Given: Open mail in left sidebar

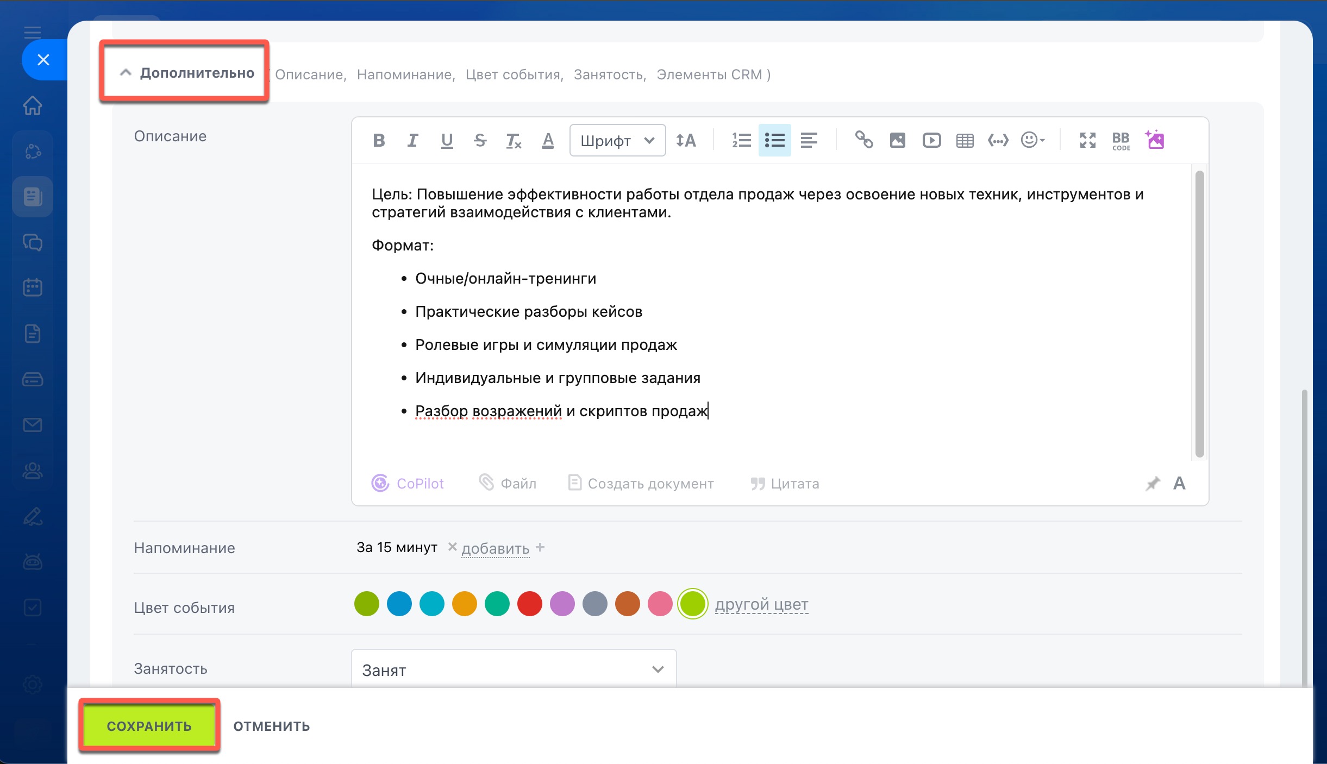Looking at the screenshot, I should coord(33,424).
